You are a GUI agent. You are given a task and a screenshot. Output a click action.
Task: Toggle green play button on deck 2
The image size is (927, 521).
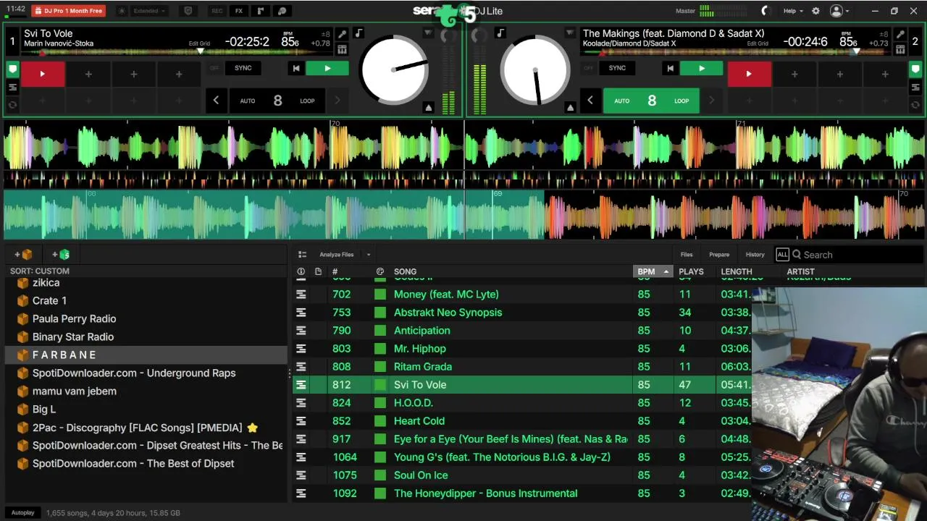coord(701,68)
